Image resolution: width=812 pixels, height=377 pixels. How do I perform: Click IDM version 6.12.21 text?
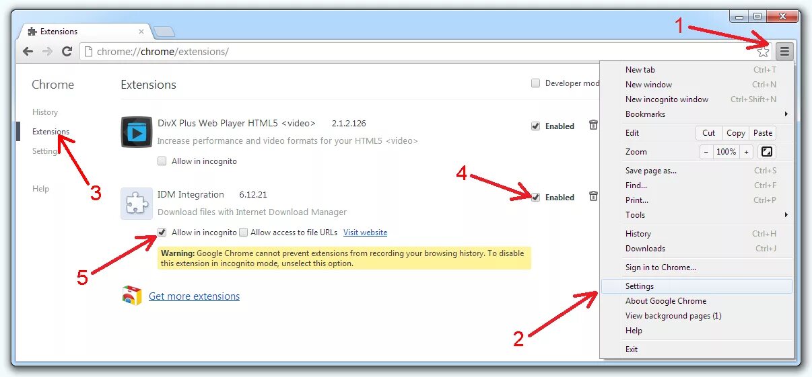click(x=253, y=195)
